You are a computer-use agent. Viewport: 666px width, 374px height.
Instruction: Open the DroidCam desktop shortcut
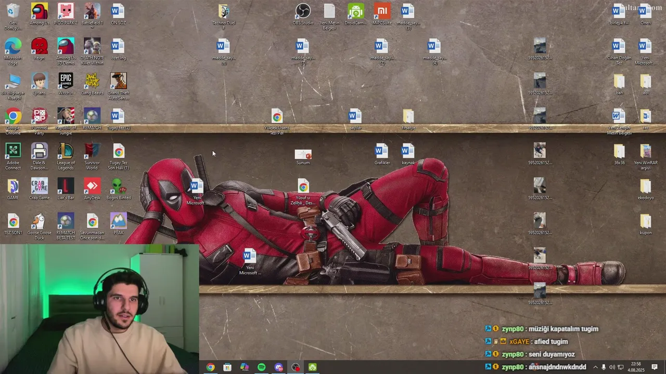tap(356, 15)
